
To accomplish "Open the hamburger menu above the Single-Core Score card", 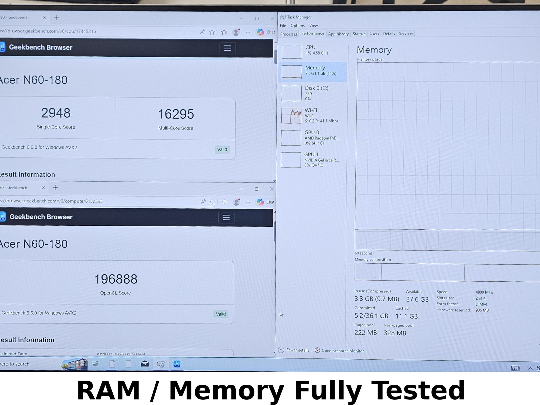I will click(228, 48).
